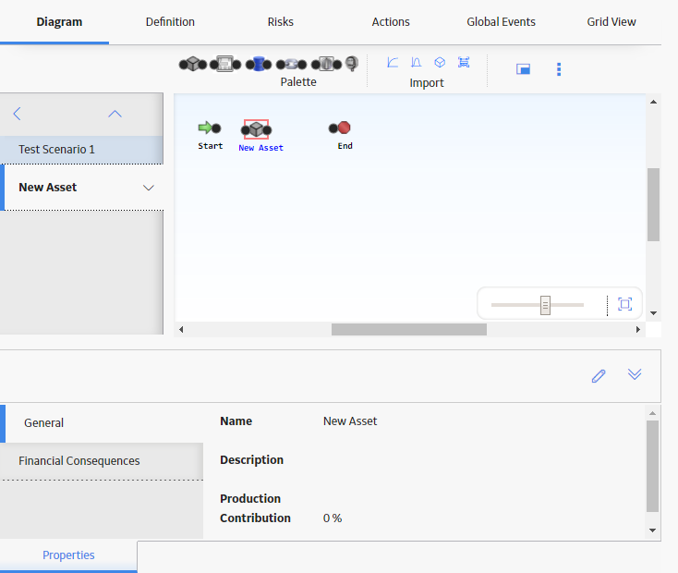Viewport: 678px width, 573px height.
Task: Toggle the diagram overview window icon
Action: (523, 68)
